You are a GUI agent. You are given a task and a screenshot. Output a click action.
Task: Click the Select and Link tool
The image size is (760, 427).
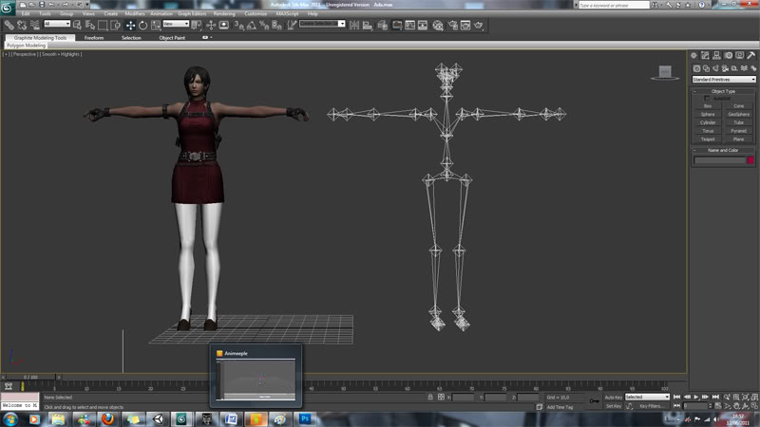pos(9,25)
